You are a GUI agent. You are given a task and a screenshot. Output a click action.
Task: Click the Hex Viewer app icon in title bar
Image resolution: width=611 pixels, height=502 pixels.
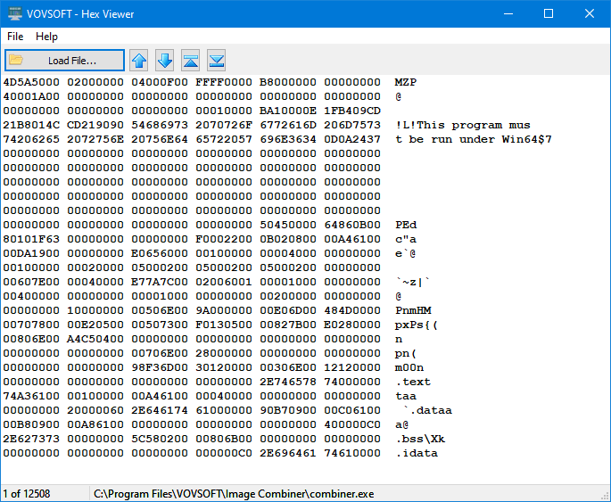[x=15, y=13]
